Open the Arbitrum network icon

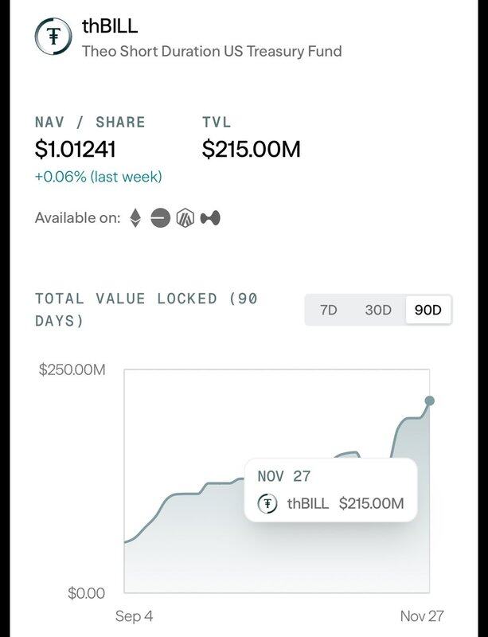(x=185, y=217)
